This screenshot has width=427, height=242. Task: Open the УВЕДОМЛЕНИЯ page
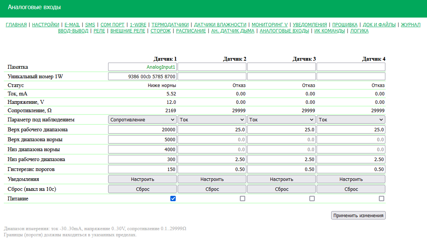point(310,25)
